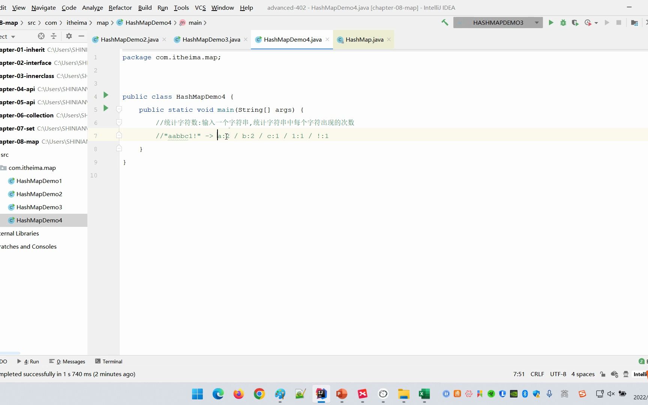Click run gutter arrow beside class HashMapDemo4
This screenshot has height=405, width=648.
pyautogui.click(x=106, y=95)
